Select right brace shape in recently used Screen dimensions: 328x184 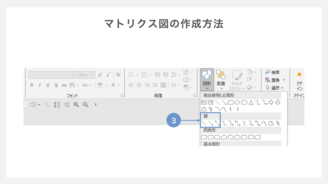coord(238,109)
